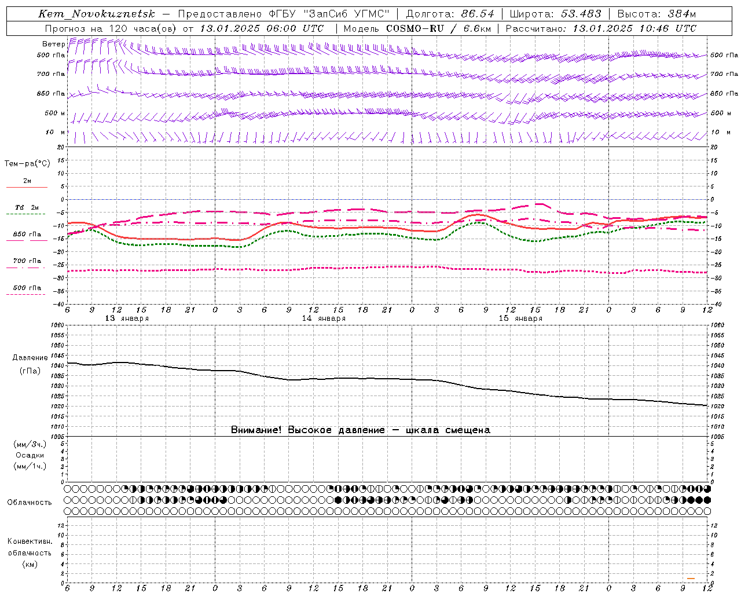The height and width of the screenshot is (593, 741).
Task: Click the '14 января' date label
Action: (x=324, y=319)
